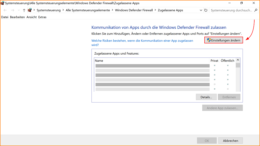Open the Bearbeiten menu

pyautogui.click(x=17, y=17)
